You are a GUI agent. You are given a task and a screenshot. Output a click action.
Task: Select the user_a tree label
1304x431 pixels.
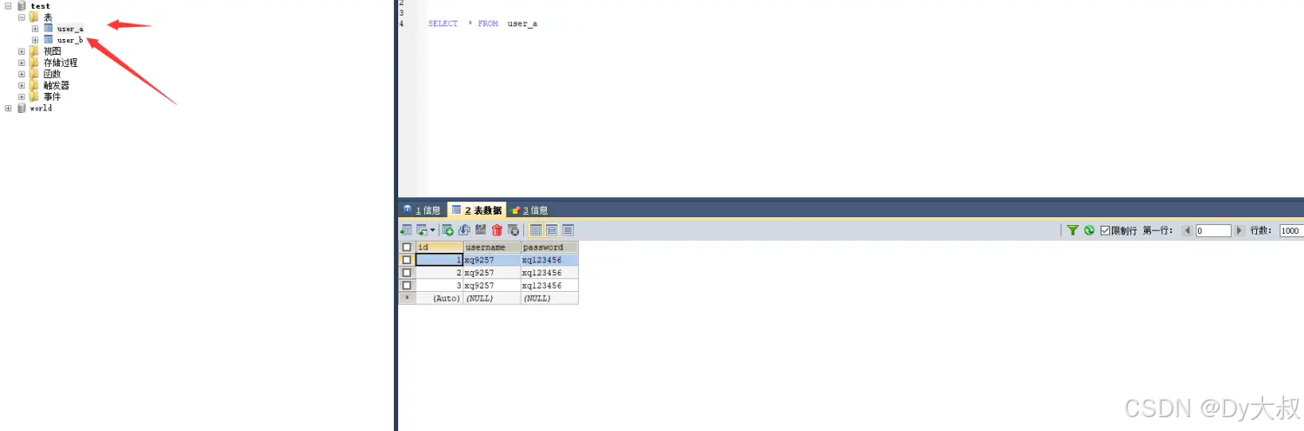point(70,29)
